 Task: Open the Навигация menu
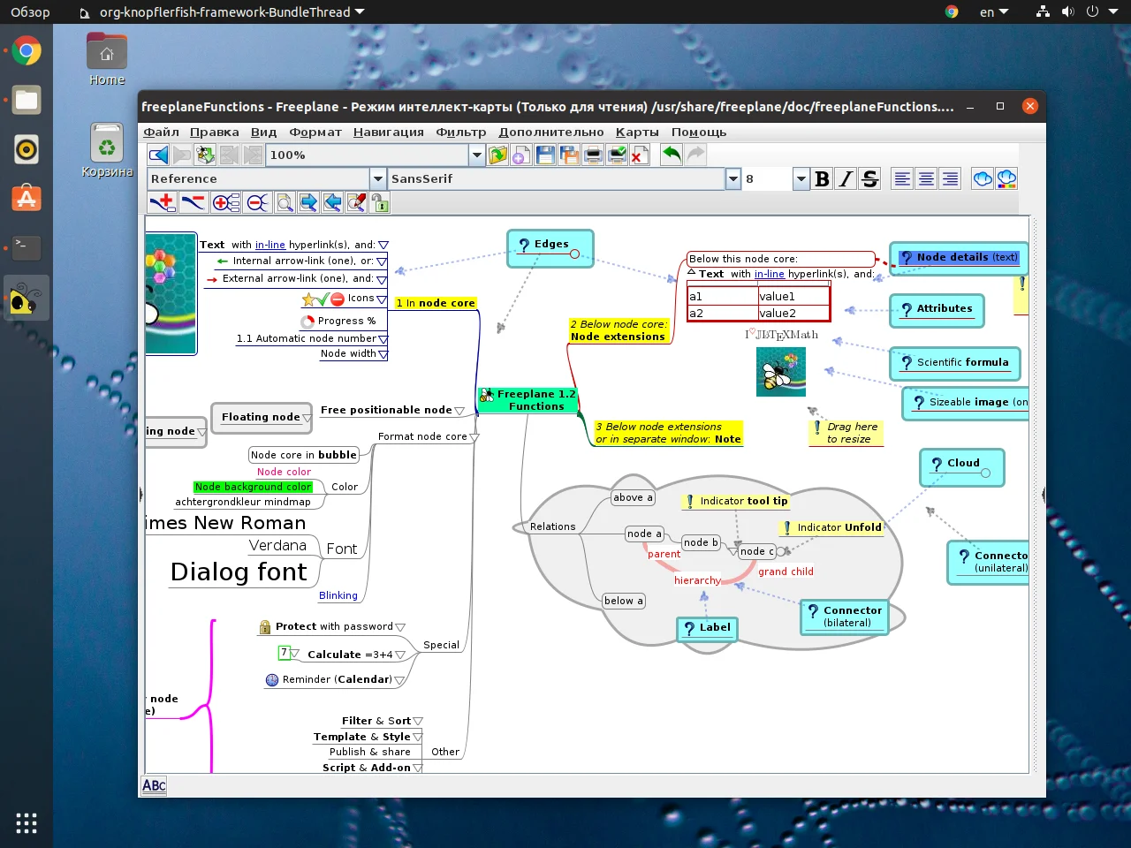click(388, 132)
